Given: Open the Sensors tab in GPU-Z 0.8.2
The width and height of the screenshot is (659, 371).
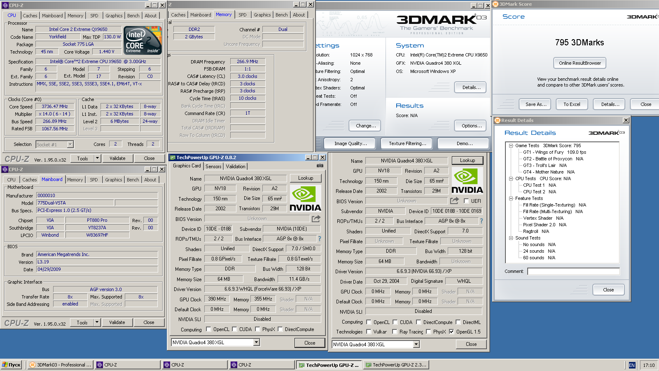Looking at the screenshot, I should (213, 167).
